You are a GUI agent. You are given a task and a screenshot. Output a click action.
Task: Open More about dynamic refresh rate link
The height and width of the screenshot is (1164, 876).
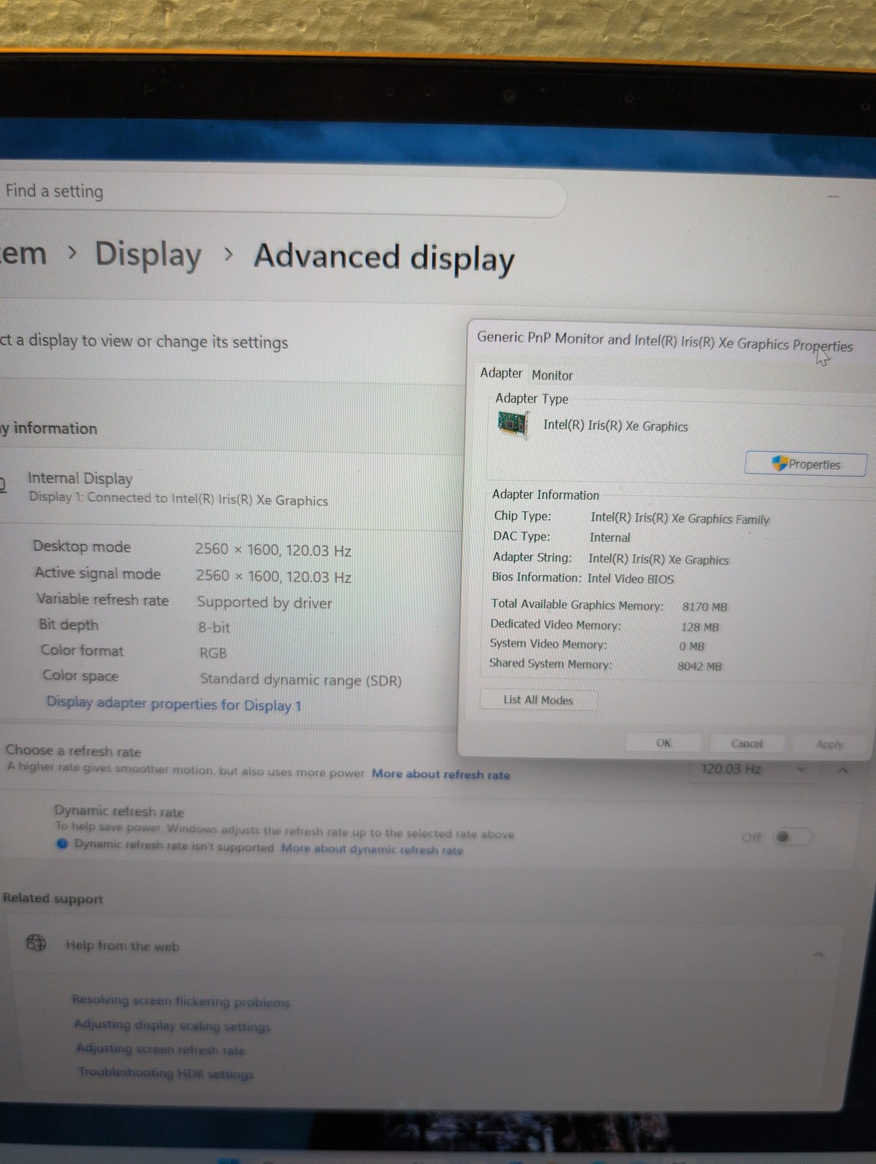tap(372, 849)
